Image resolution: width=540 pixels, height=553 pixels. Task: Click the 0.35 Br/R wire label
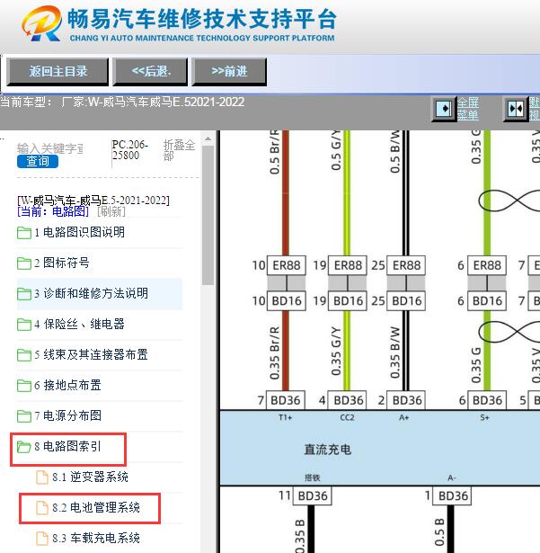coord(275,353)
